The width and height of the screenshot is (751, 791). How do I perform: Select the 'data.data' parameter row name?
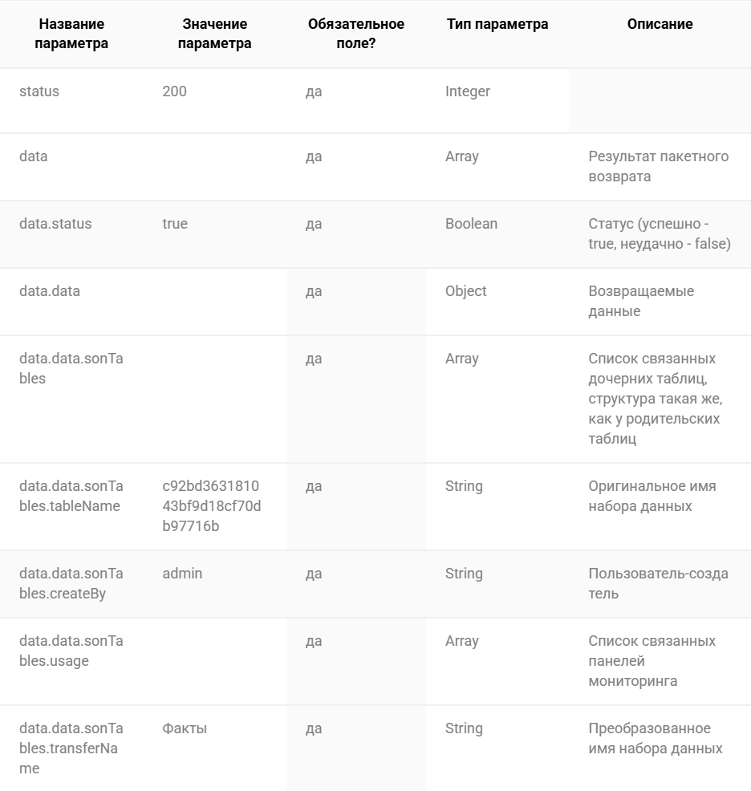pos(50,291)
